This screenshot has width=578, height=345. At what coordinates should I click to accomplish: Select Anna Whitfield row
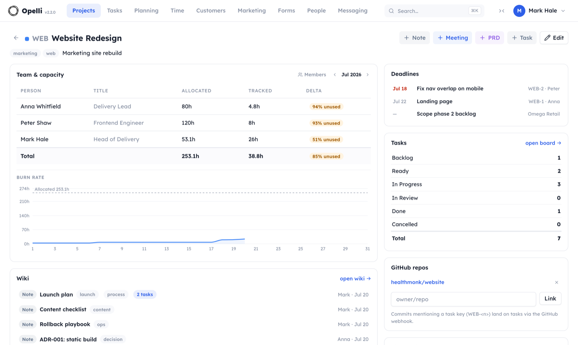coord(194,107)
